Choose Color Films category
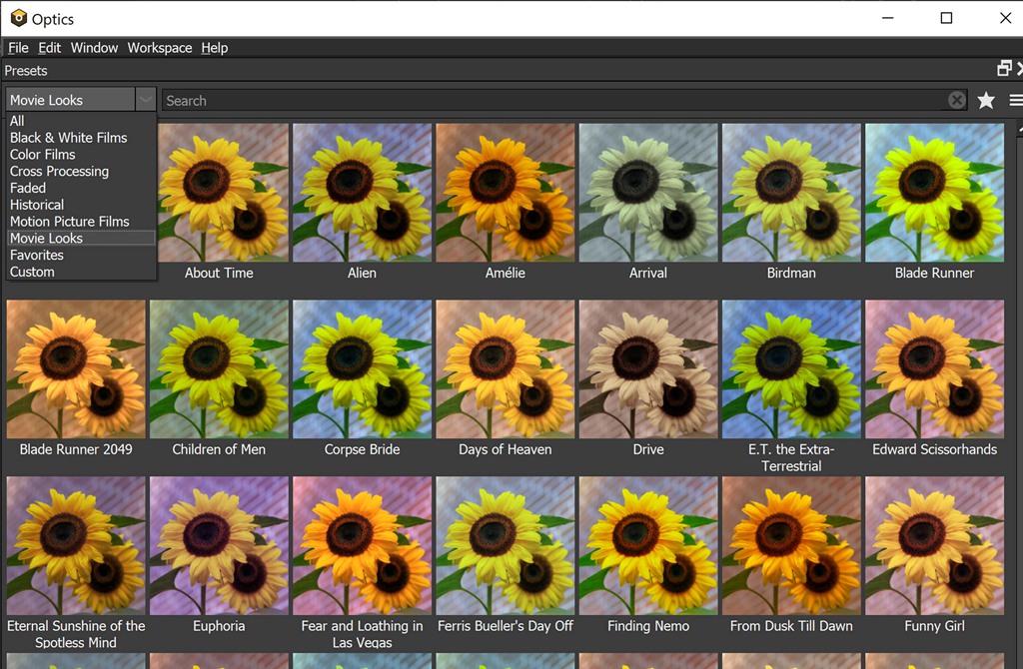Screen dimensions: 1023x669 pyautogui.click(x=81, y=155)
